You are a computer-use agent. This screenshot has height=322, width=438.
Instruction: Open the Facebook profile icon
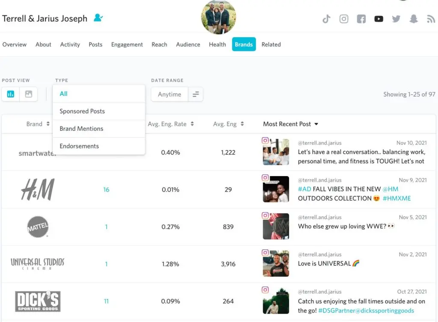361,19
